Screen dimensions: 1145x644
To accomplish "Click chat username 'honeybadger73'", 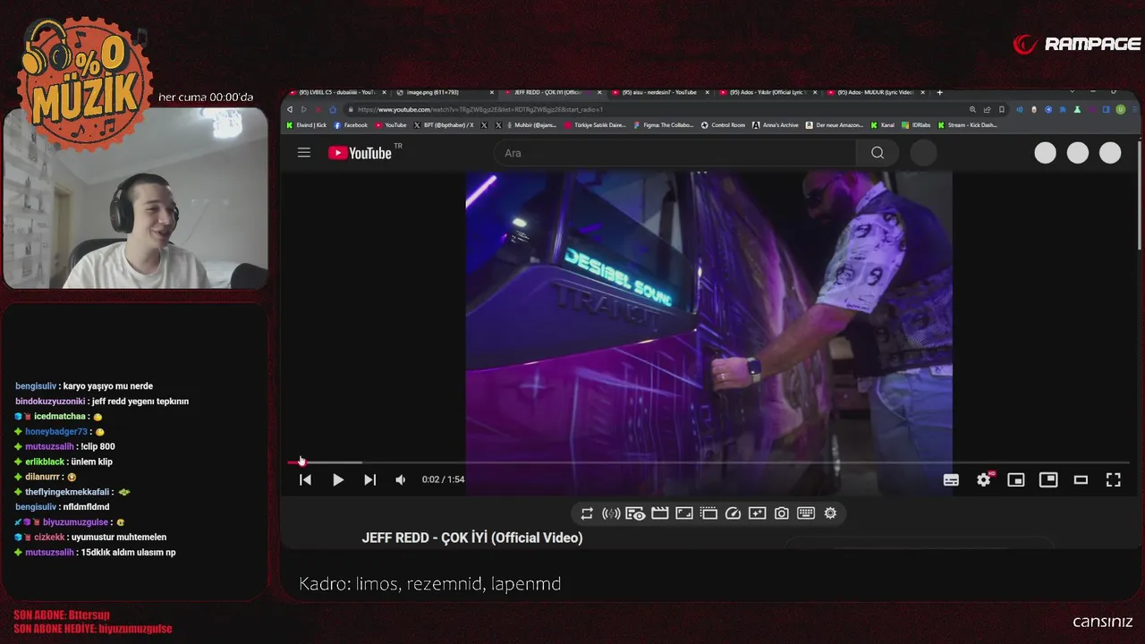I will [56, 432].
